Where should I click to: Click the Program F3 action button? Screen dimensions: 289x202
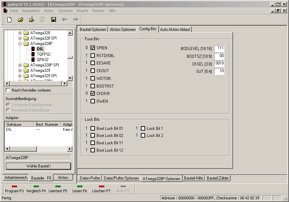tap(14, 189)
